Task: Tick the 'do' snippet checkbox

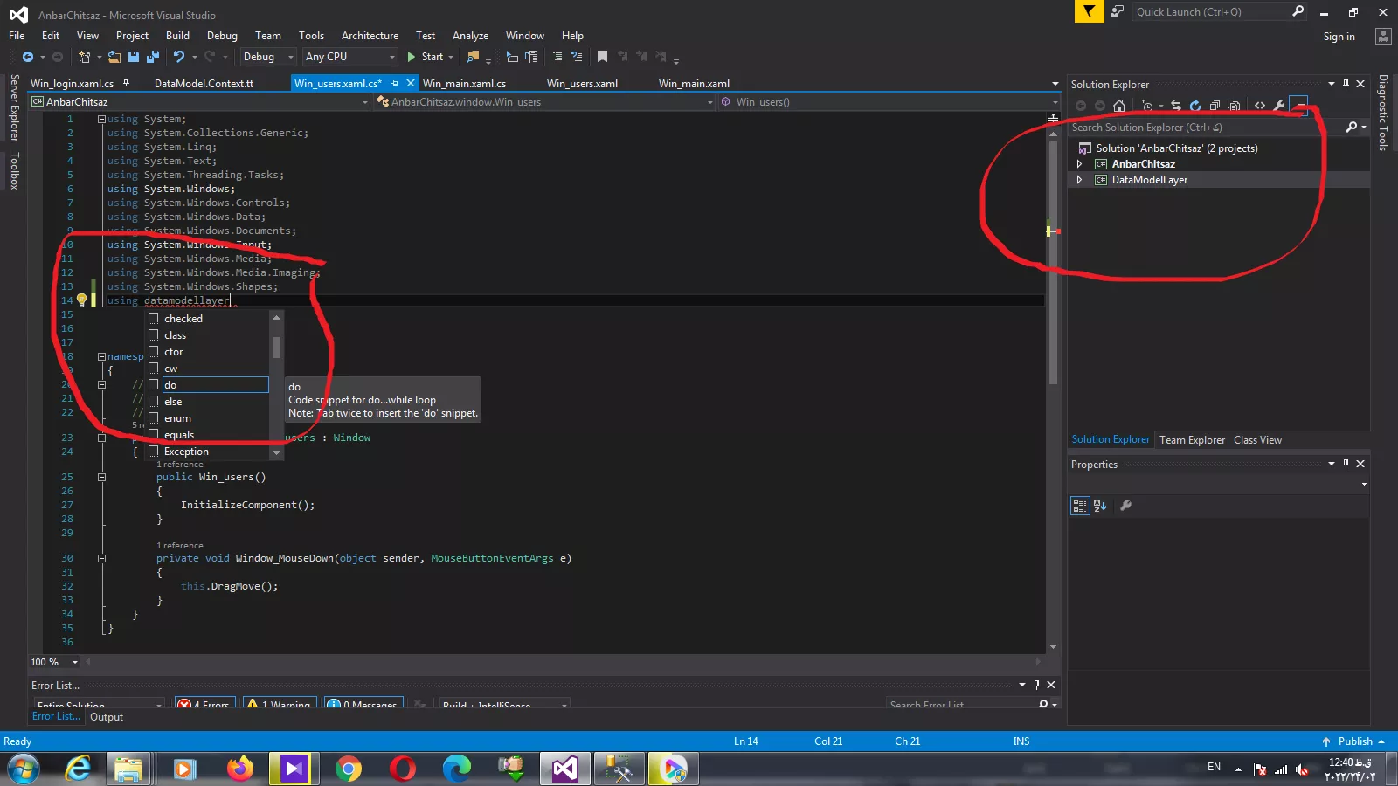Action: [x=154, y=385]
